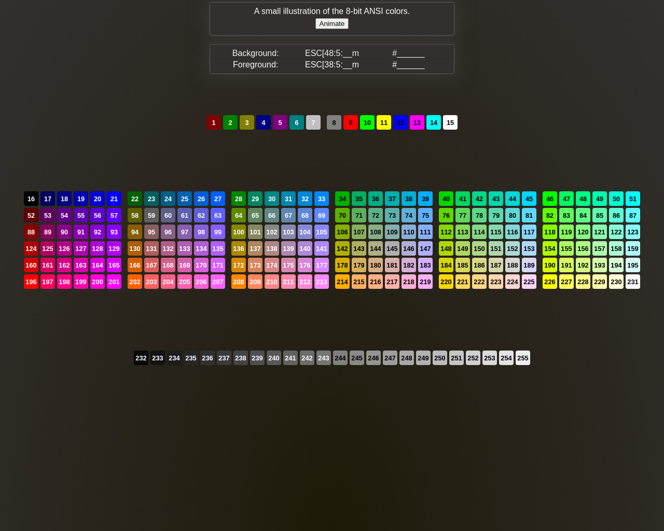The height and width of the screenshot is (531, 664).
Task: Click the Background escape code text
Action: (x=332, y=53)
